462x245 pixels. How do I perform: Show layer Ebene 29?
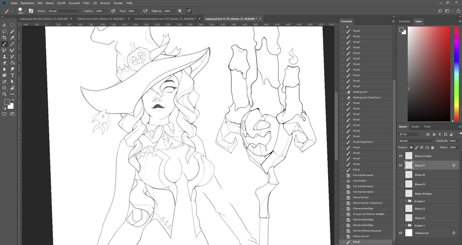[x=400, y=184]
